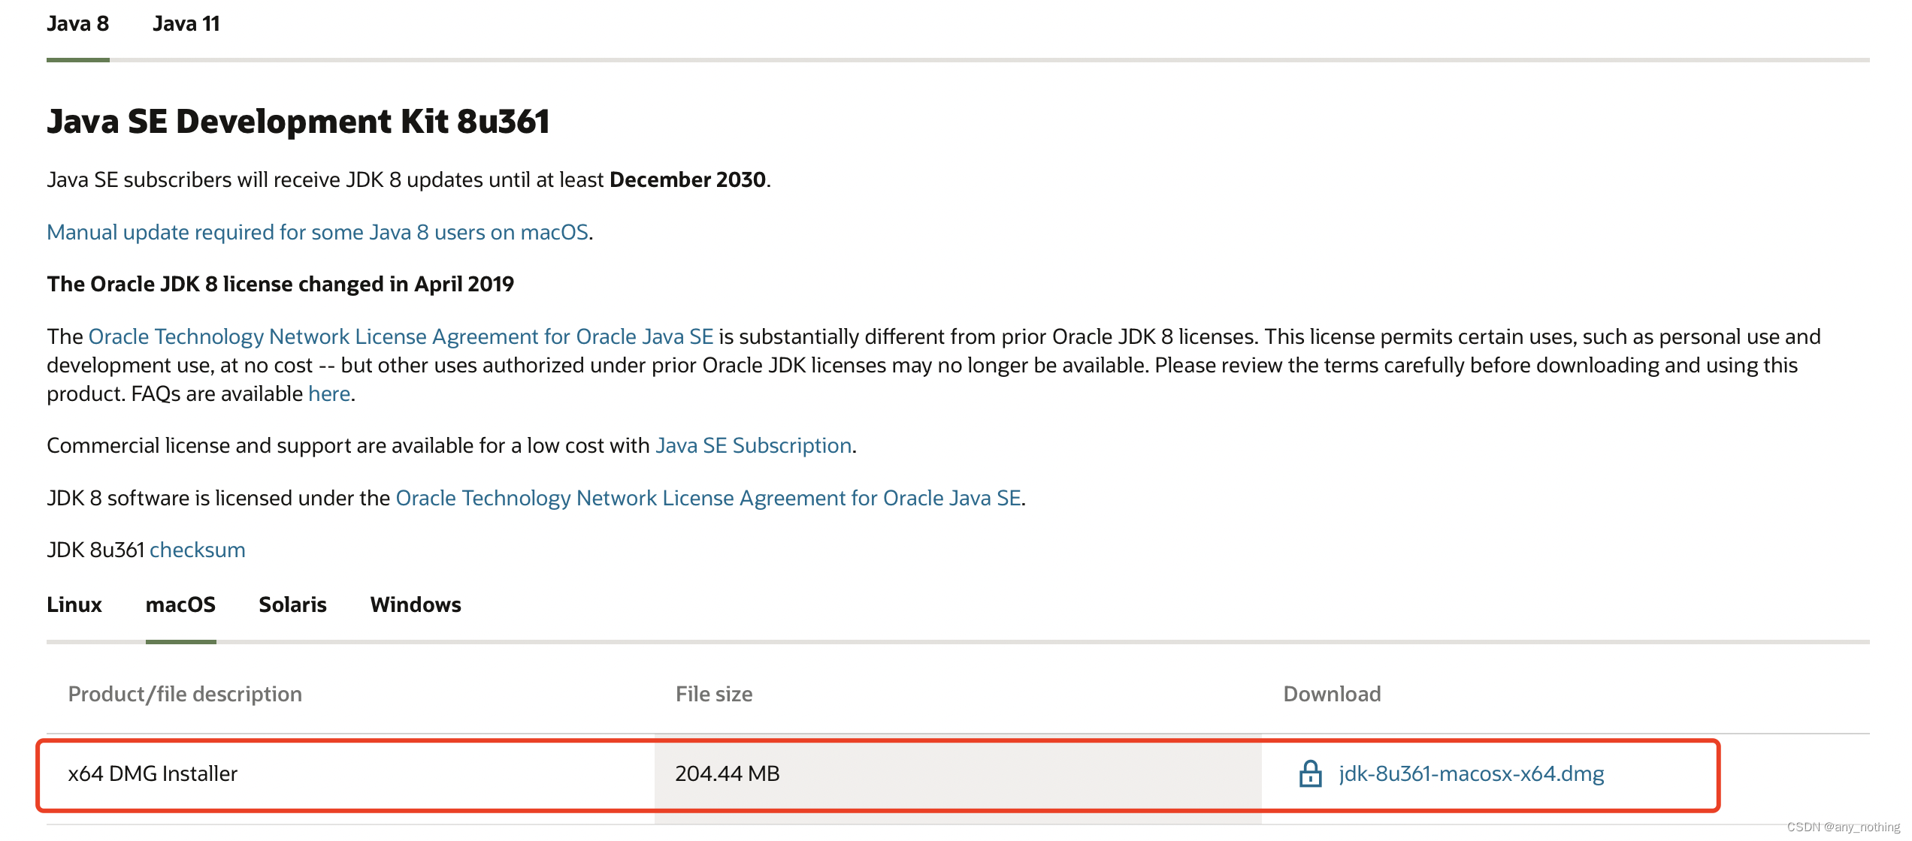
Task: Click the x64 DMG Installer row description
Action: [153, 773]
